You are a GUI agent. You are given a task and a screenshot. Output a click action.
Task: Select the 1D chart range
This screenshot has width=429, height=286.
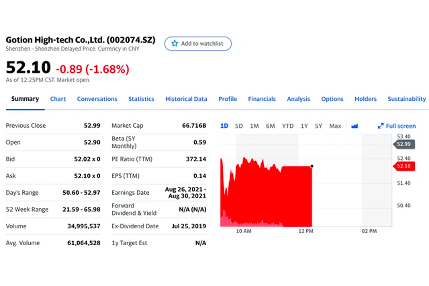coord(224,126)
